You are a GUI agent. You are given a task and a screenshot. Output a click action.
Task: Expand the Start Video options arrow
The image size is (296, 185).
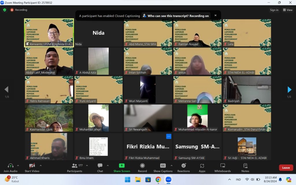coord(40,166)
